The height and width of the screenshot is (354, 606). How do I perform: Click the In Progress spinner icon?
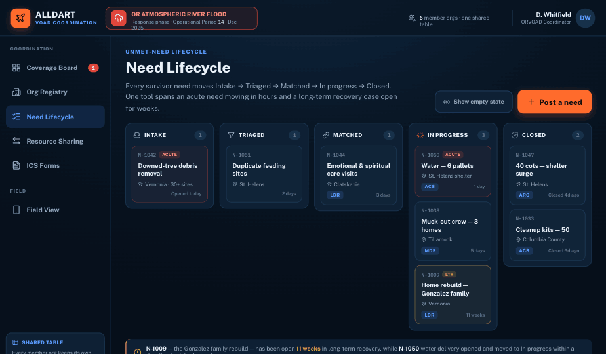tap(420, 135)
